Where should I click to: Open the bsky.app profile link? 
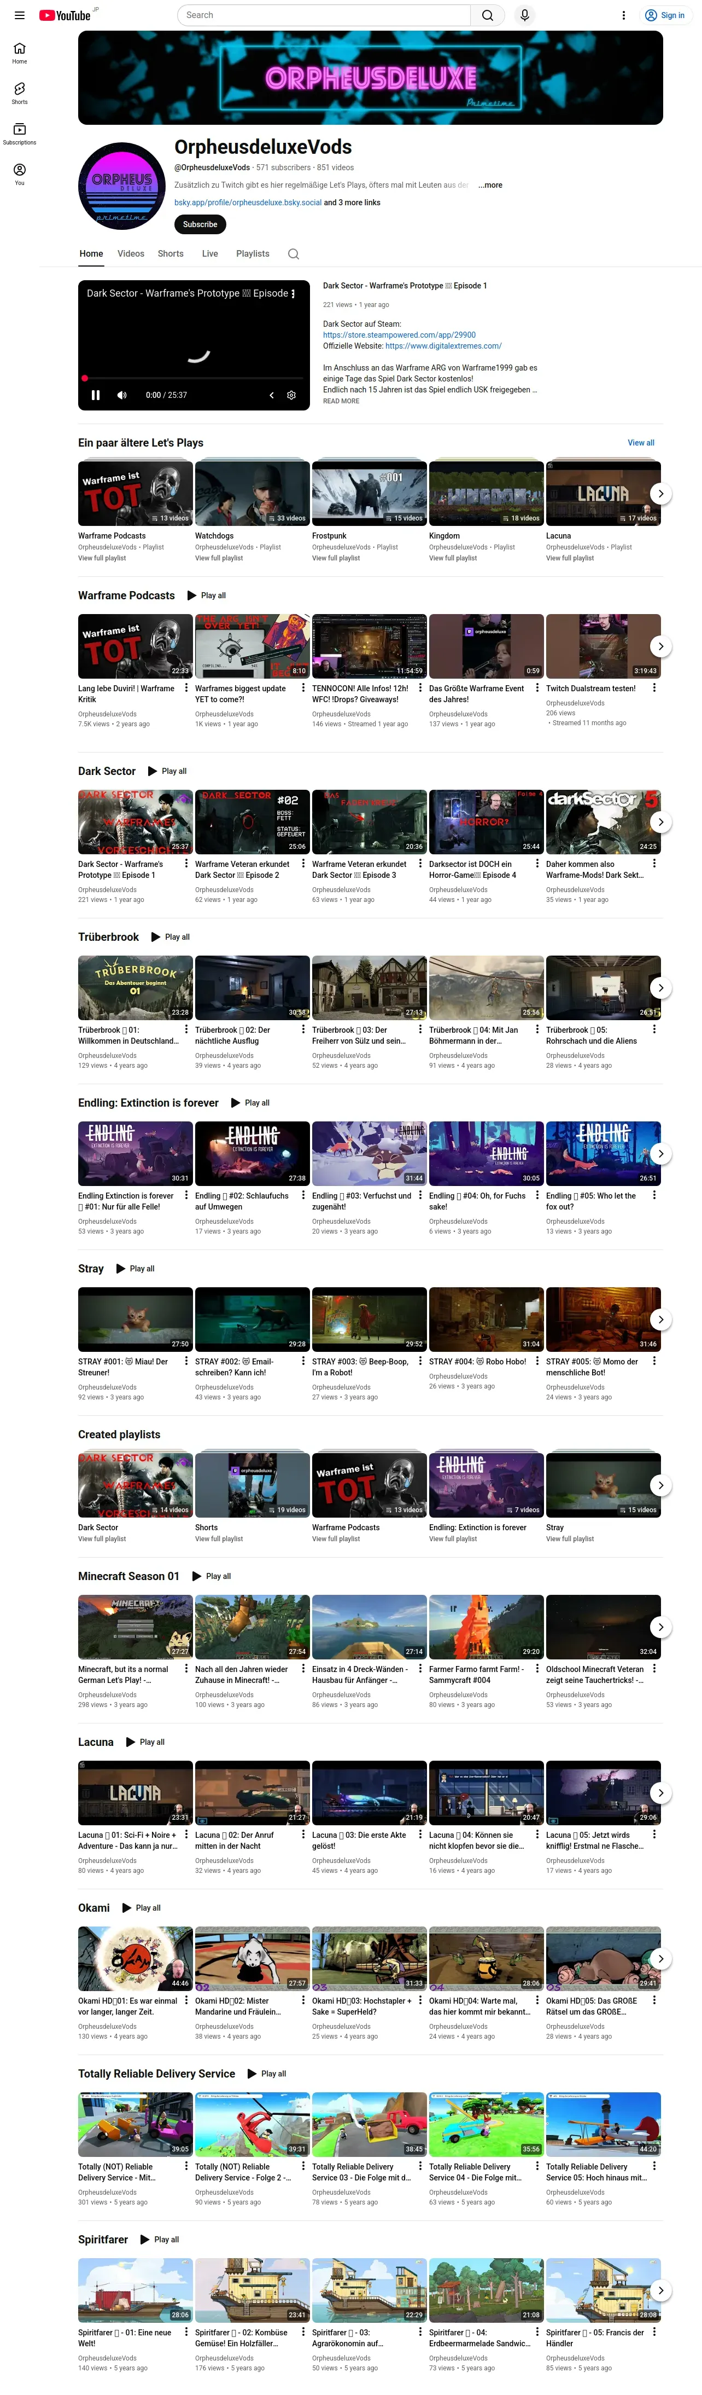(x=248, y=203)
